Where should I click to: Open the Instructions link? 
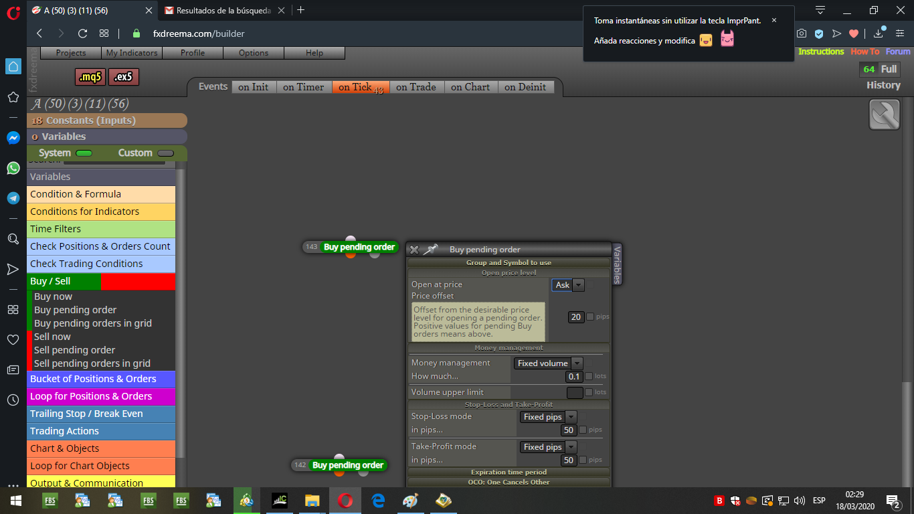pos(821,52)
